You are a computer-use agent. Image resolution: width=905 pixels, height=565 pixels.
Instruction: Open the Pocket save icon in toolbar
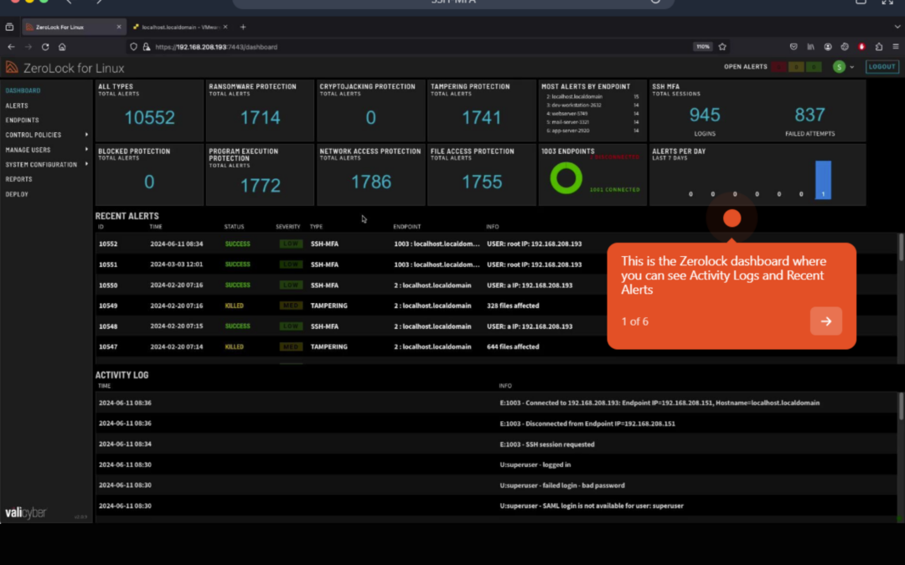[x=794, y=47]
